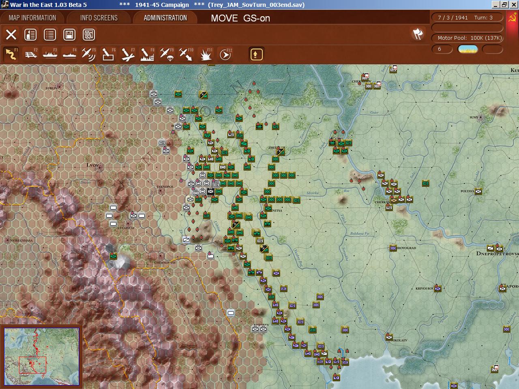Select the F8 bomb city icon
The height and width of the screenshot is (389, 519).
click(x=147, y=54)
